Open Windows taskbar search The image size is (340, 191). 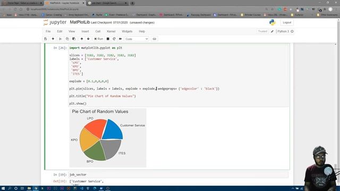[x=10, y=188]
